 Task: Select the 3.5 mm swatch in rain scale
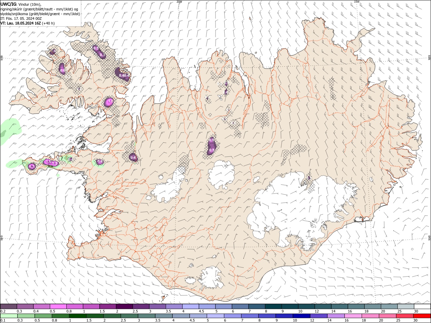pyautogui.click(x=164, y=316)
